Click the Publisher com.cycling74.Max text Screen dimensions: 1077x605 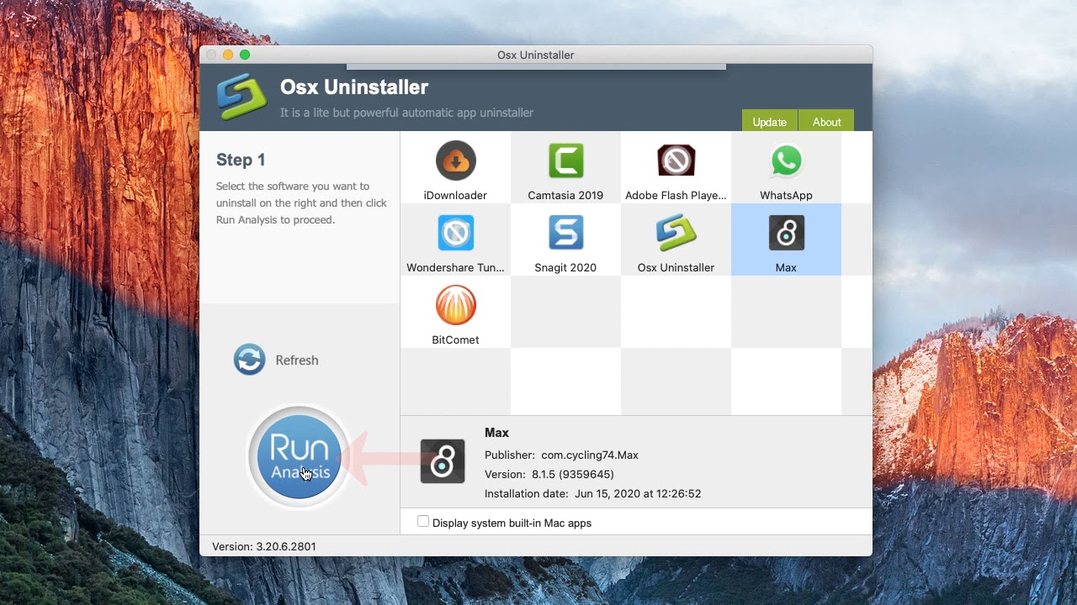click(561, 455)
